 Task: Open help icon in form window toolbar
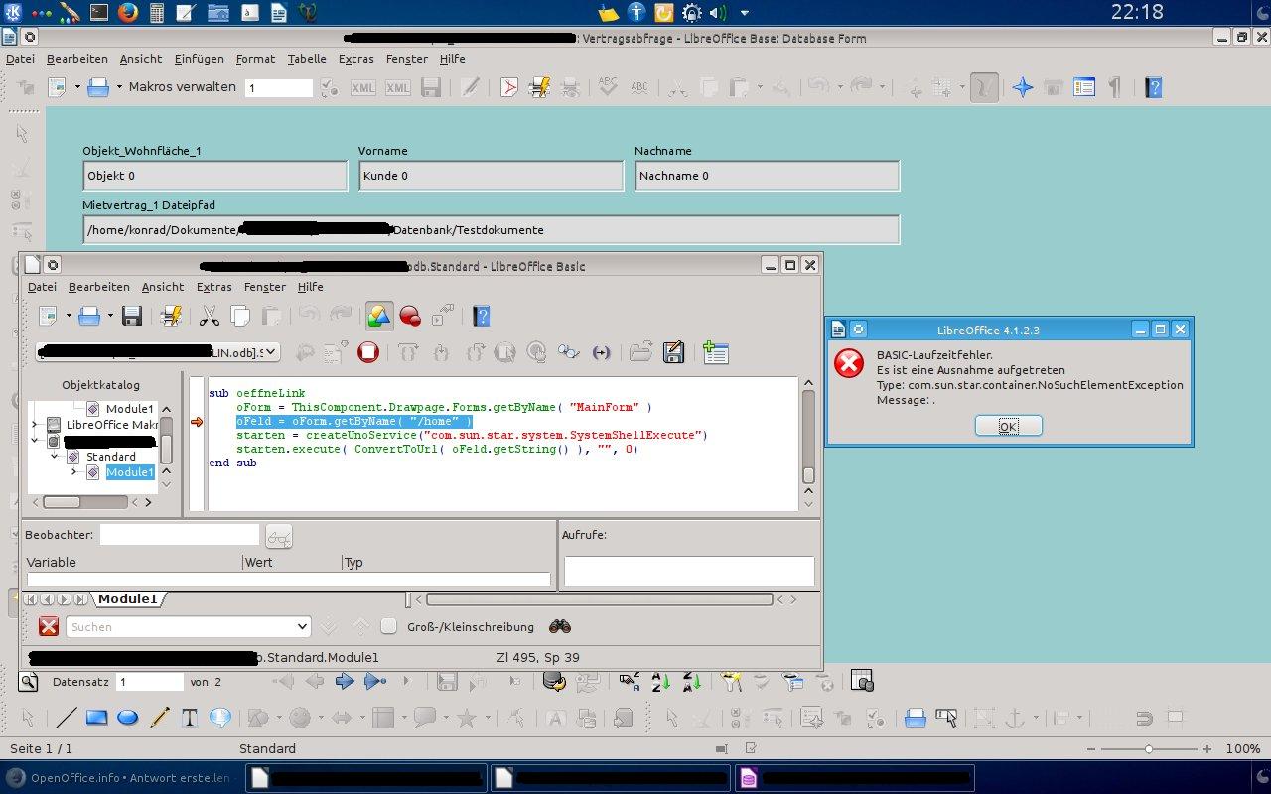[x=1153, y=87]
